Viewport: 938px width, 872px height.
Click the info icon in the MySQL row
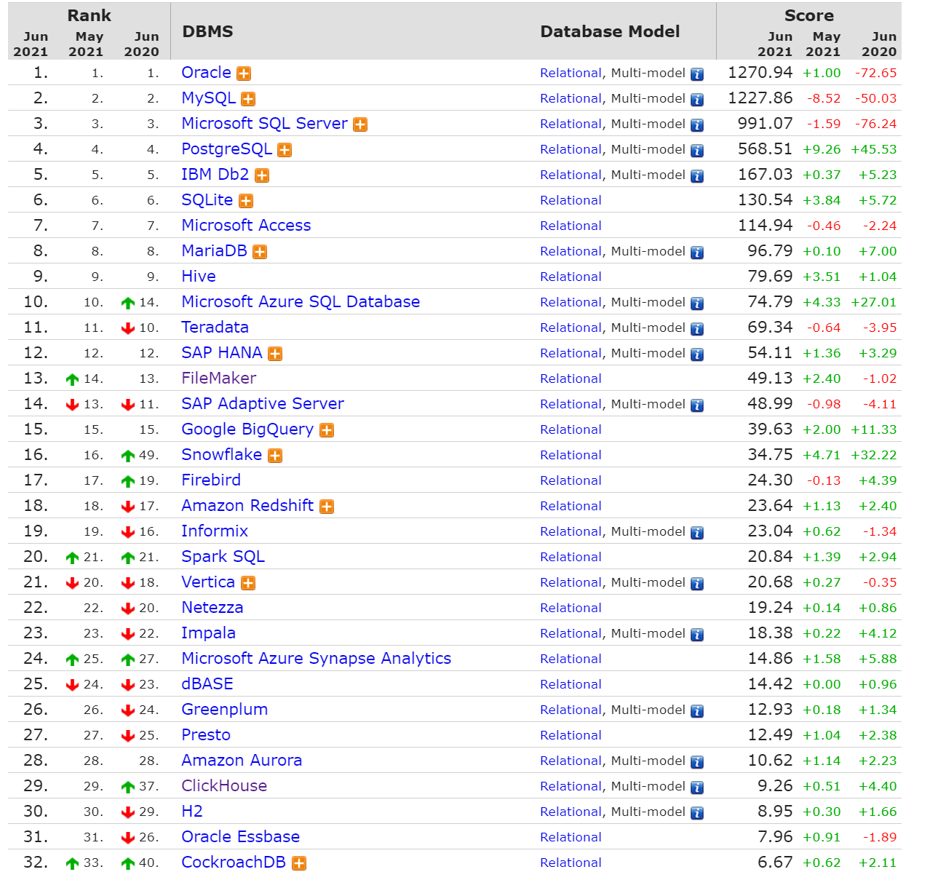pyautogui.click(x=697, y=100)
